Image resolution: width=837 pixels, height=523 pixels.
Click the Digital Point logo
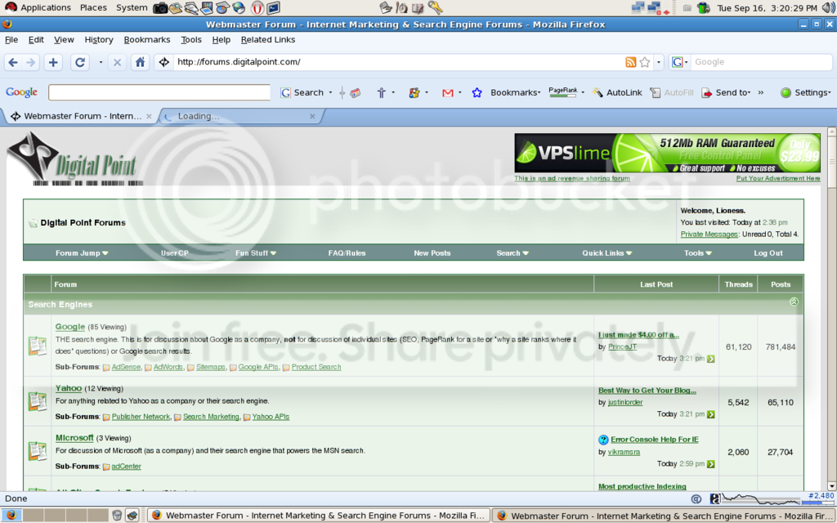coord(74,159)
